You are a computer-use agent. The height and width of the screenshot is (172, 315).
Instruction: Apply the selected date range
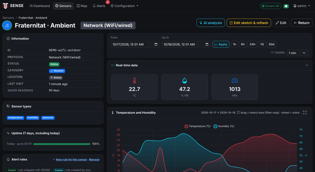tap(221, 44)
